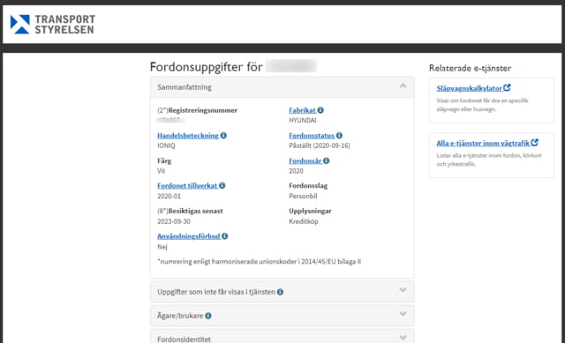565x343 pixels.
Task: Click the Relaterade e-tjänster heading
Action: [470, 68]
